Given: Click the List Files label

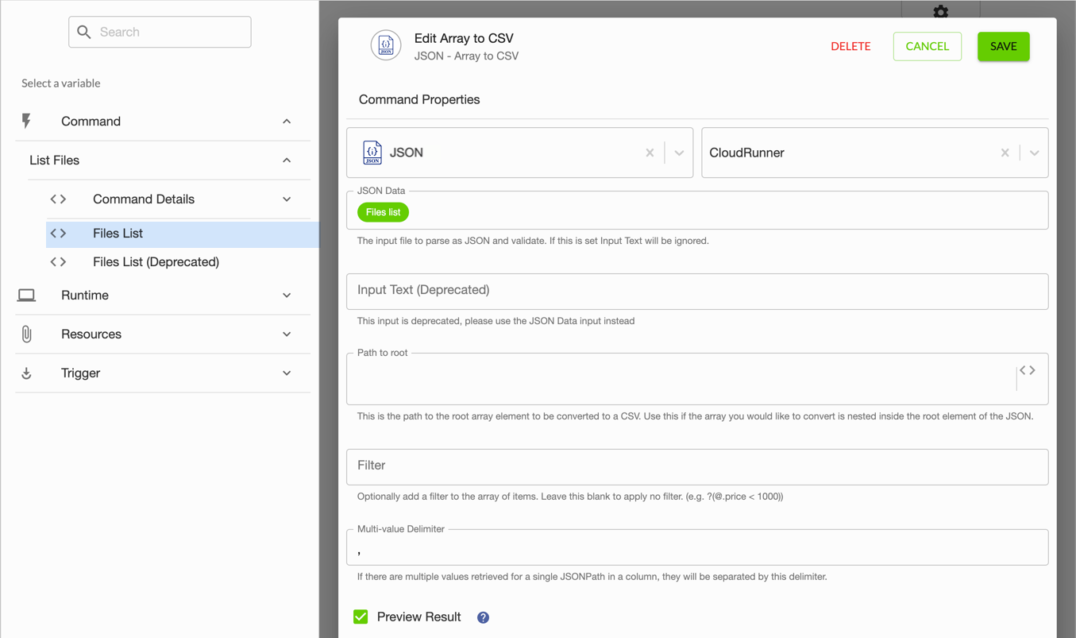Looking at the screenshot, I should coord(54,160).
